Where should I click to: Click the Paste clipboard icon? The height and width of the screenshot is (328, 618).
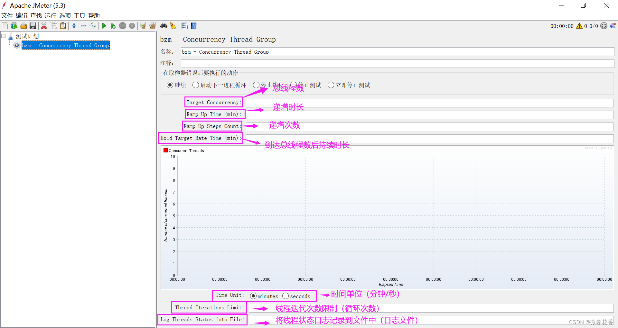click(63, 26)
